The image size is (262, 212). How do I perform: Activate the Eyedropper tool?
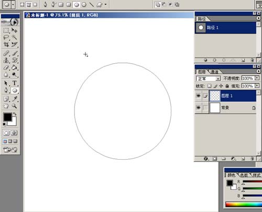[x=15, y=99]
